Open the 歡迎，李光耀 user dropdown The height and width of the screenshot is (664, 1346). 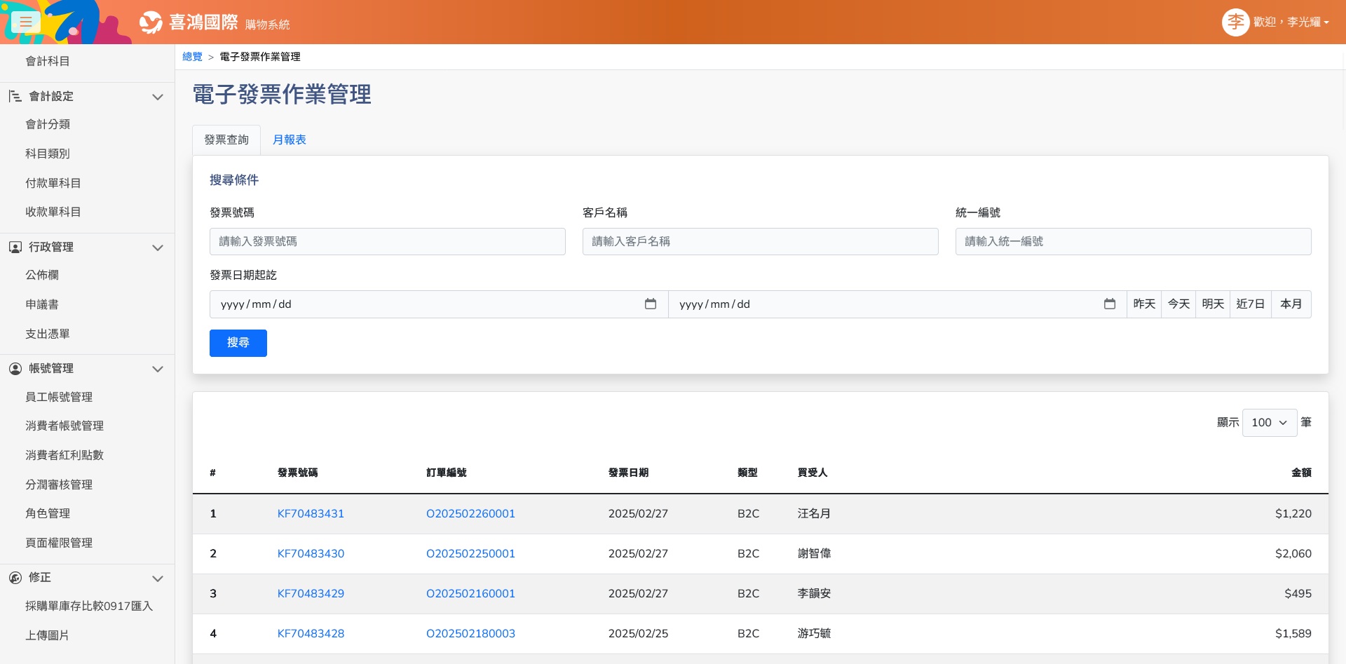point(1291,22)
